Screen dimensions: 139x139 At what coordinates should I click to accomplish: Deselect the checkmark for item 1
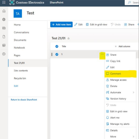click(x=57, y=54)
